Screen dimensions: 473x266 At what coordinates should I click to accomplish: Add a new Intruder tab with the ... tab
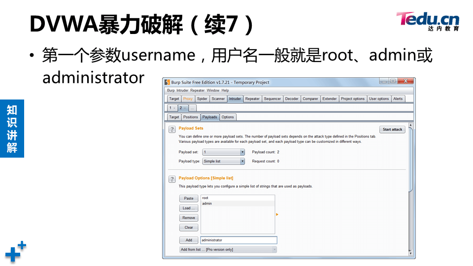coord(192,108)
